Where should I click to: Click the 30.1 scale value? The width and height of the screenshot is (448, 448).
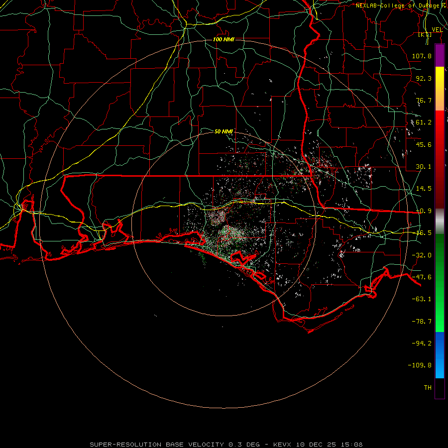coord(424,167)
